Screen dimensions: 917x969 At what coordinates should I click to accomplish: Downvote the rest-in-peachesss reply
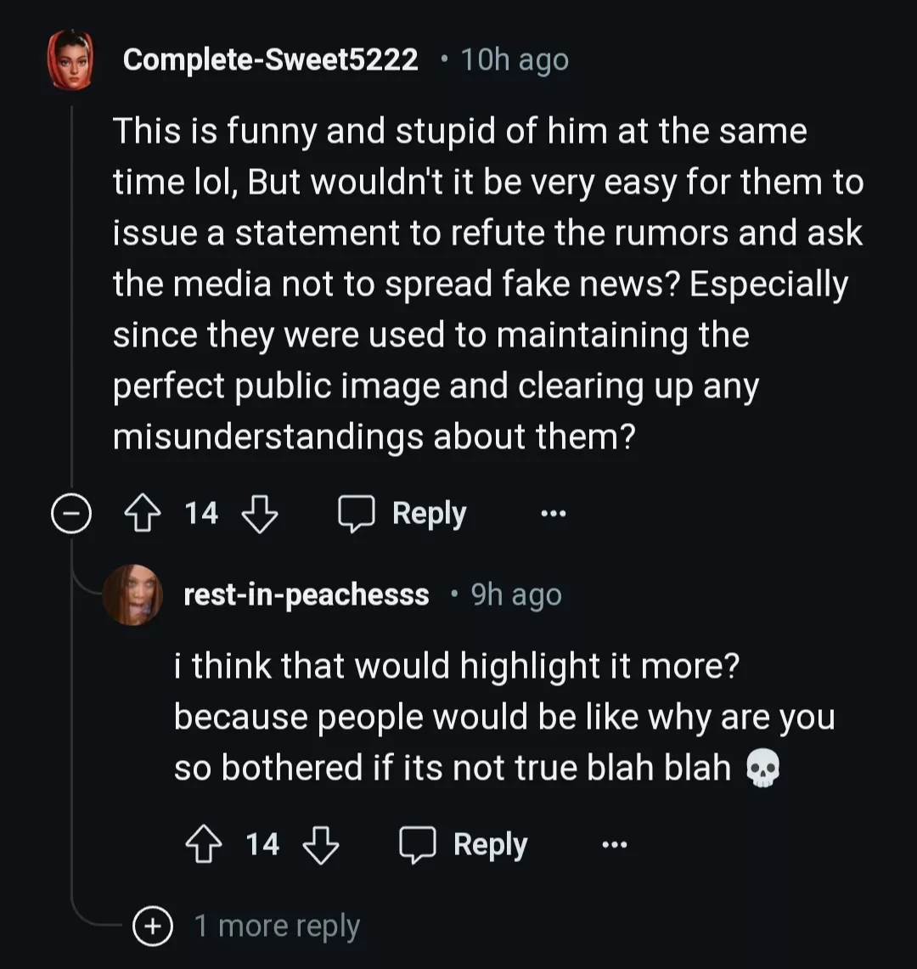click(321, 845)
